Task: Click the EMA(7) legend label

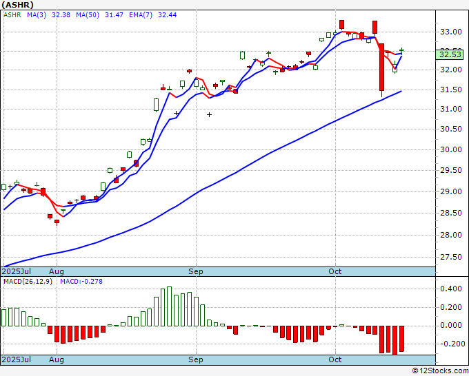Action: point(141,15)
